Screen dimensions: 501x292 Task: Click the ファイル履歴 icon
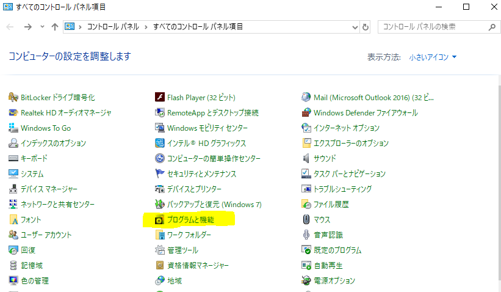(x=306, y=204)
